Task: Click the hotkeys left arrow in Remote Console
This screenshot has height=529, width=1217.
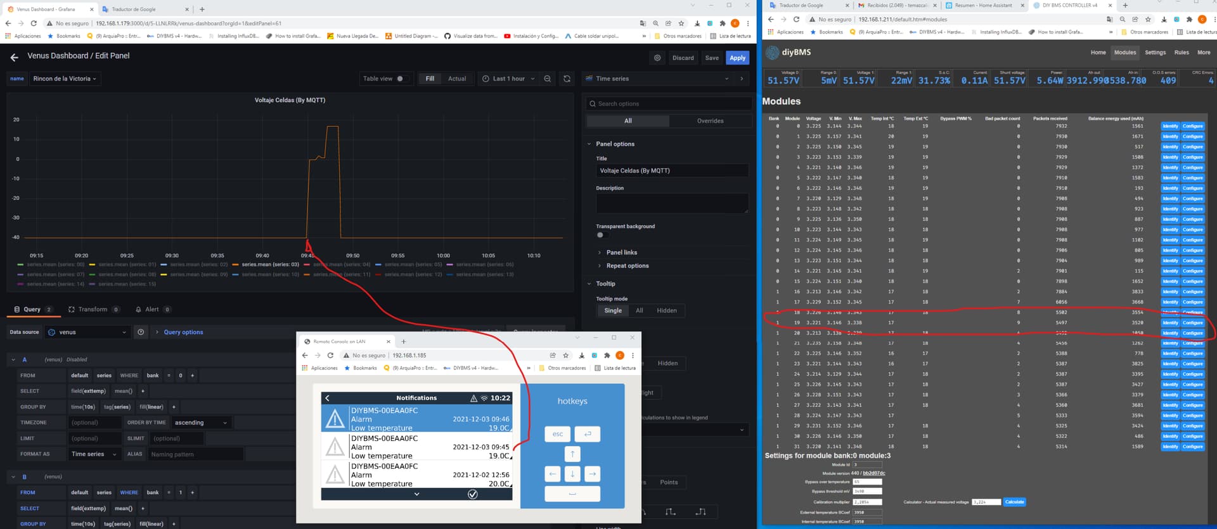Action: coord(553,474)
